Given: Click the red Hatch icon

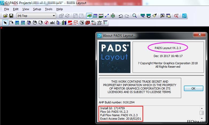Looking at the screenshot, I should [x=88, y=23].
